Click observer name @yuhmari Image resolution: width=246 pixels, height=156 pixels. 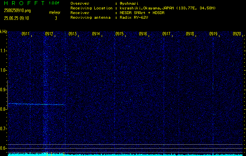(x=129, y=4)
